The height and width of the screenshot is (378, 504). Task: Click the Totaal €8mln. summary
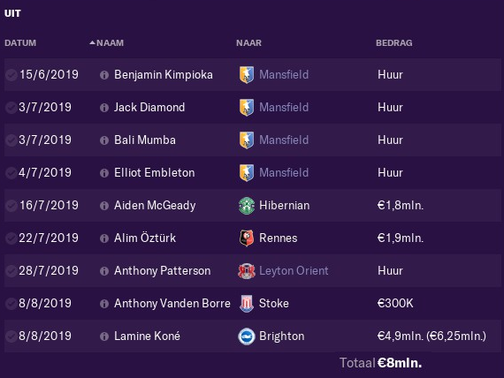coord(380,363)
